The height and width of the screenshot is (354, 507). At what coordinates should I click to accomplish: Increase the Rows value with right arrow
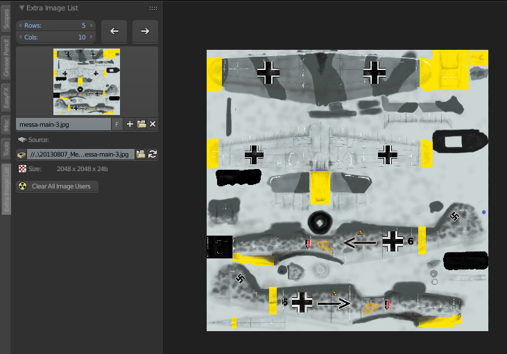coord(91,25)
